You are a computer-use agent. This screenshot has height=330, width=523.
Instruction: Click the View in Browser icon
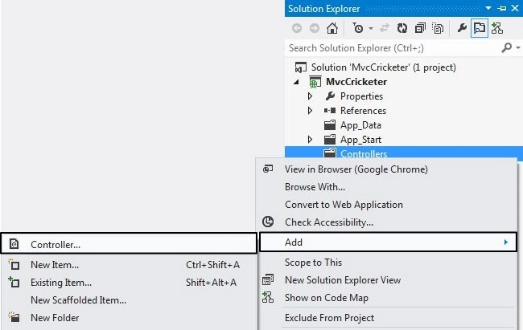tap(268, 169)
